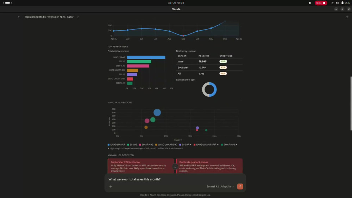This screenshot has height=198, width=352.
Task: Select the SSS #7 purple bar
Action: [x=132, y=75]
